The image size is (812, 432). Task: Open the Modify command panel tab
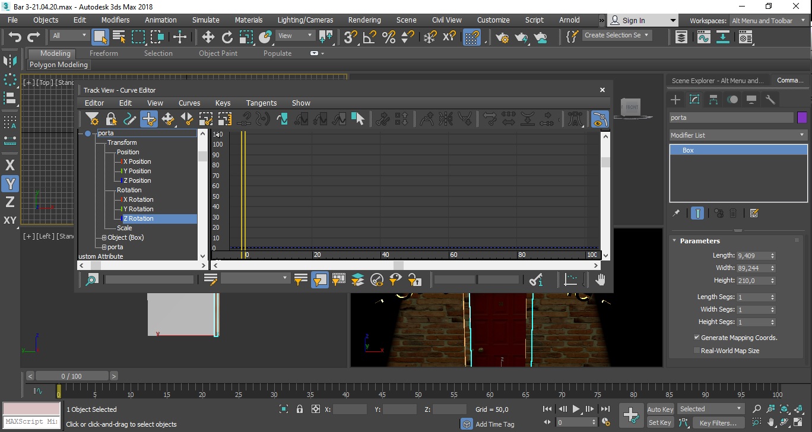pos(694,99)
